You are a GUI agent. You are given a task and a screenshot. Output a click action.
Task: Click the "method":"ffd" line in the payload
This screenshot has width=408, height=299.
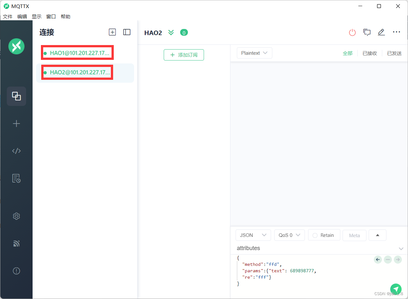click(262, 264)
